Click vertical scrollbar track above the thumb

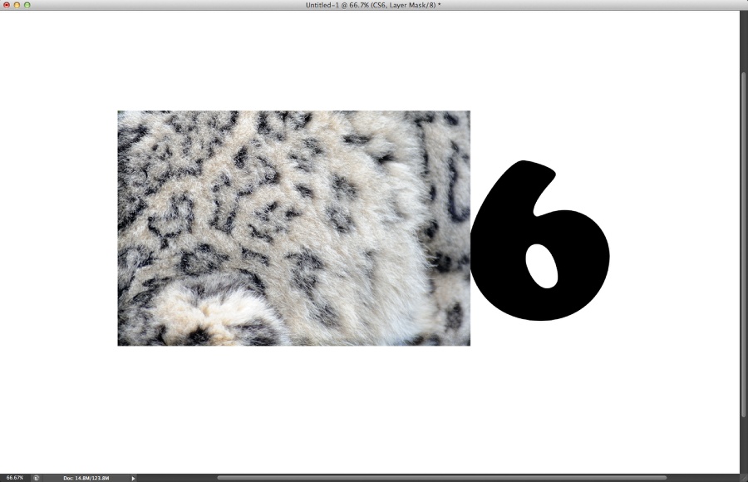[743, 42]
